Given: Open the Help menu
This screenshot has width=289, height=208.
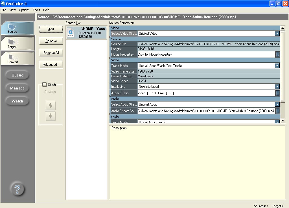Looking at the screenshot, I should (x=46, y=10).
